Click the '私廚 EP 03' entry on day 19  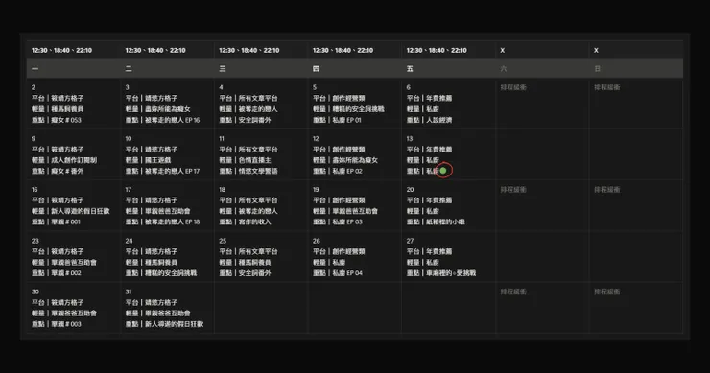(x=347, y=221)
